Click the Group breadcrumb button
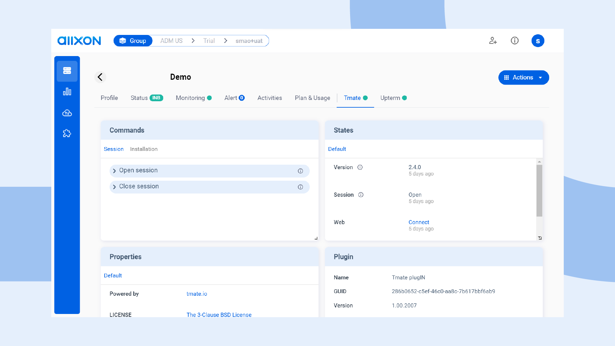Image resolution: width=615 pixels, height=346 pixels. [x=133, y=41]
